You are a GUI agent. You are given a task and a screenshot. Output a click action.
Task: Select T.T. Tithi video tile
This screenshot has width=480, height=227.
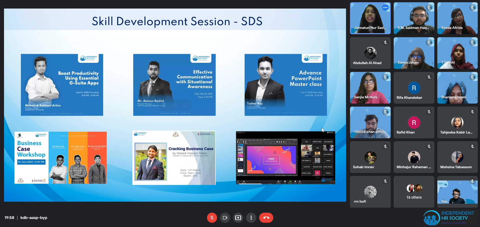tap(457, 53)
